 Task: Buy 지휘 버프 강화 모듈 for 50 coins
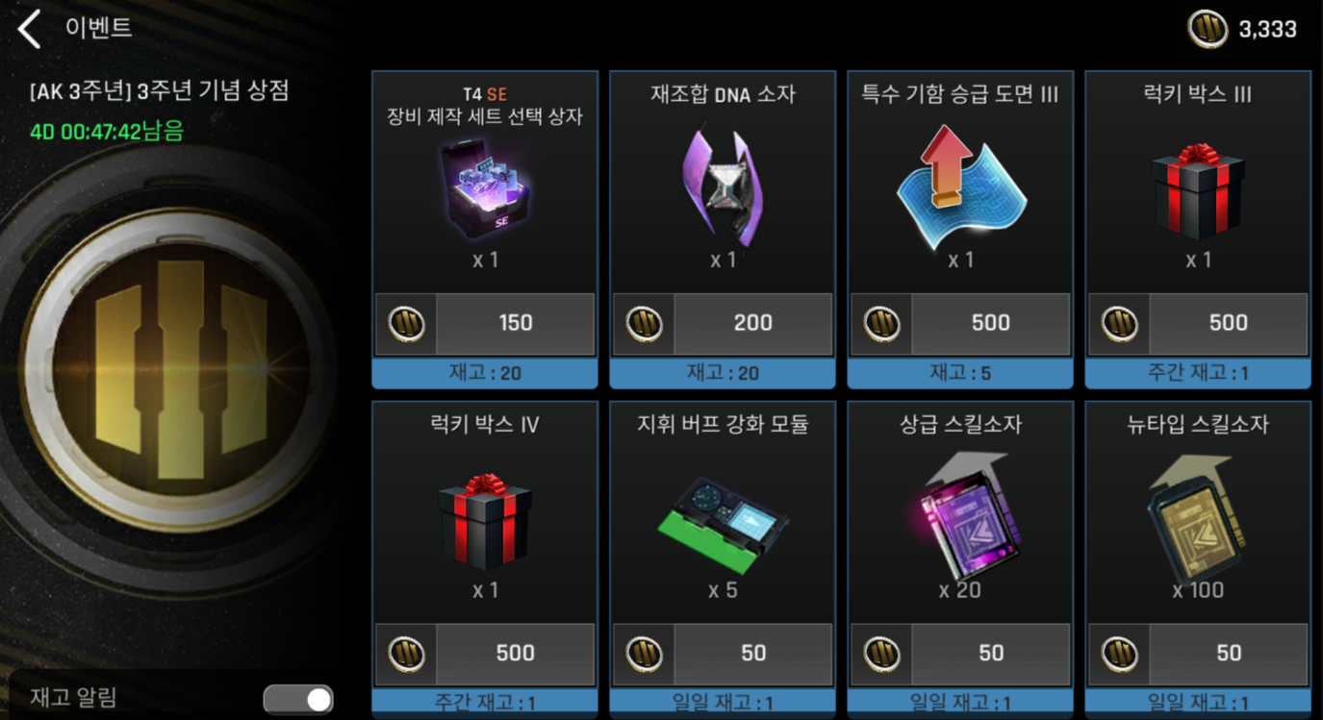point(723,655)
